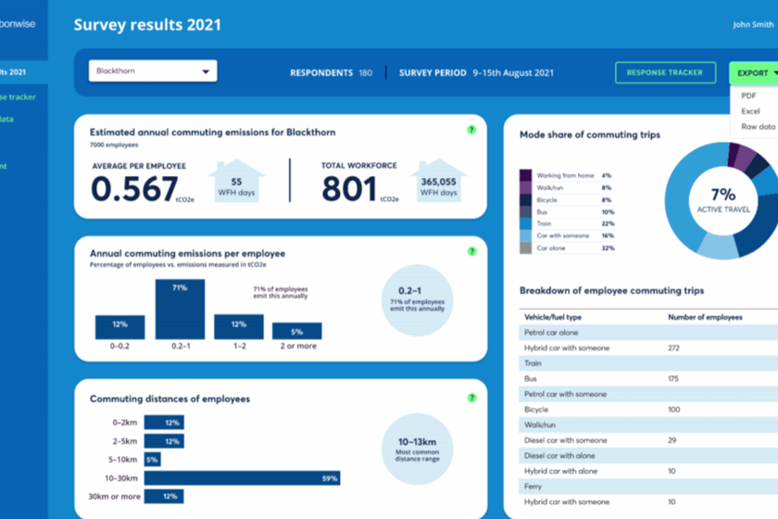Screen dimensions: 778x519
Task: Choose Excel from the export menu
Action: 750,111
